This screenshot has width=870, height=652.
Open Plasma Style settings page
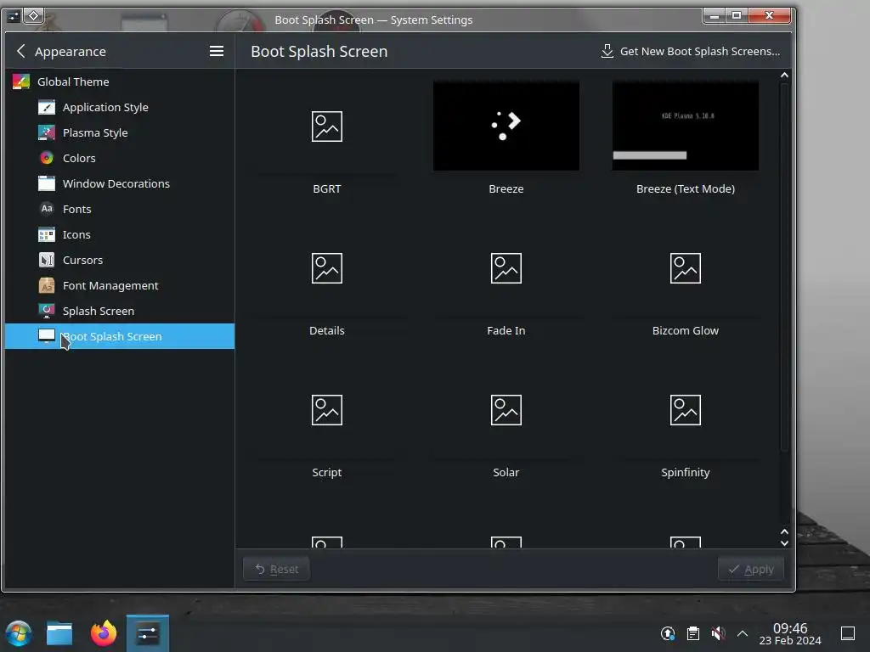pos(119,132)
